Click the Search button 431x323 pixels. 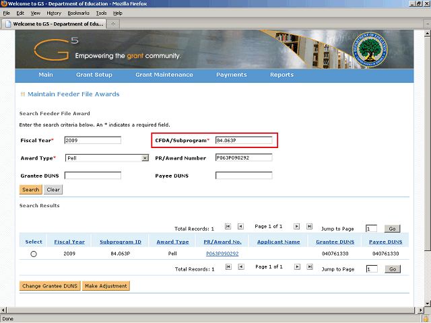(31, 190)
